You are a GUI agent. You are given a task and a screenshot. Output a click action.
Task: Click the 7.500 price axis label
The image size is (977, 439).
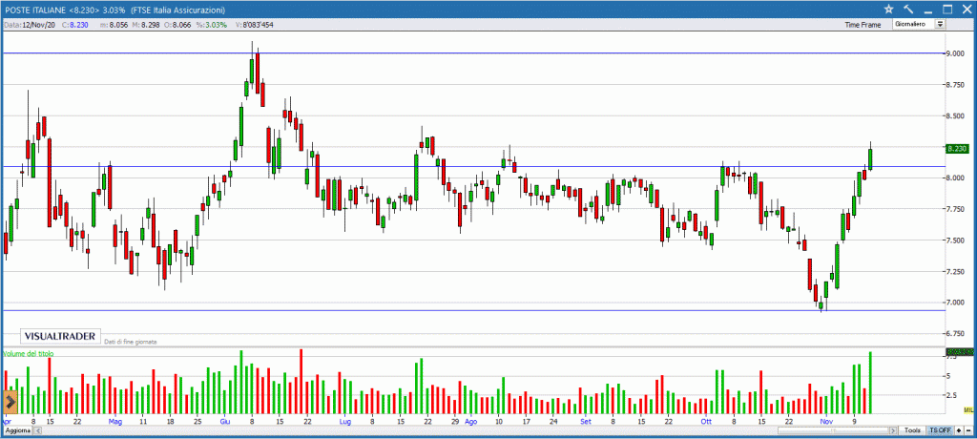coord(956,240)
